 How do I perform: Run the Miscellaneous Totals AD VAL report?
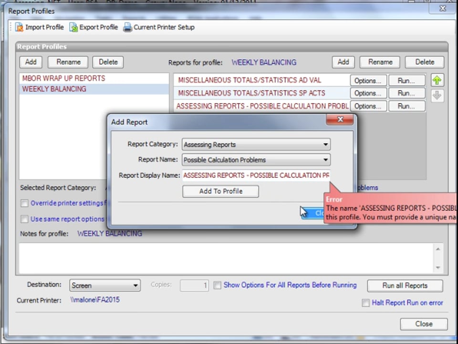[406, 80]
